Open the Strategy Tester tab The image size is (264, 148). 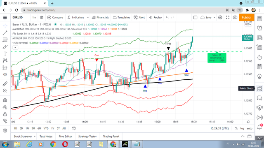87,136
